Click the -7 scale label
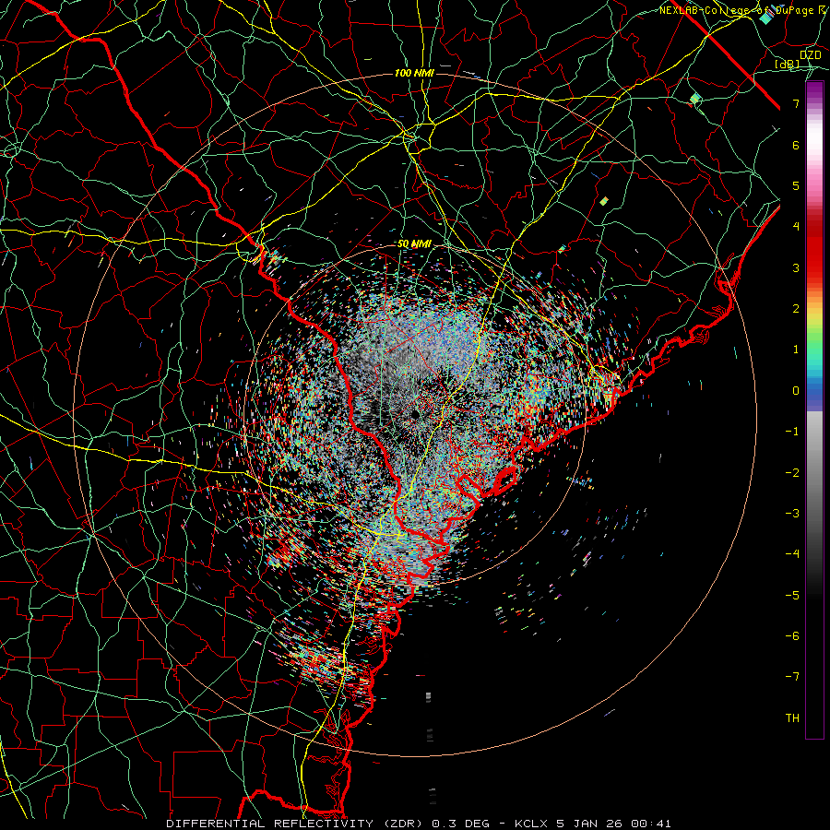 tap(792, 677)
